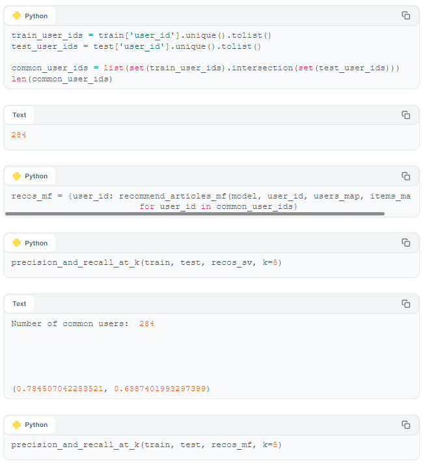
Task: Click the horizontal scrollbar under recos_mf code
Action: [195, 213]
